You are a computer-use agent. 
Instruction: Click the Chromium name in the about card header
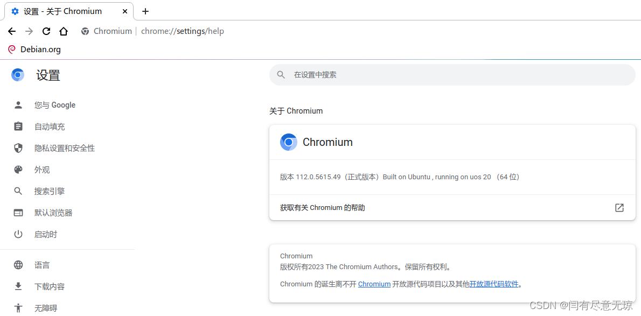328,142
